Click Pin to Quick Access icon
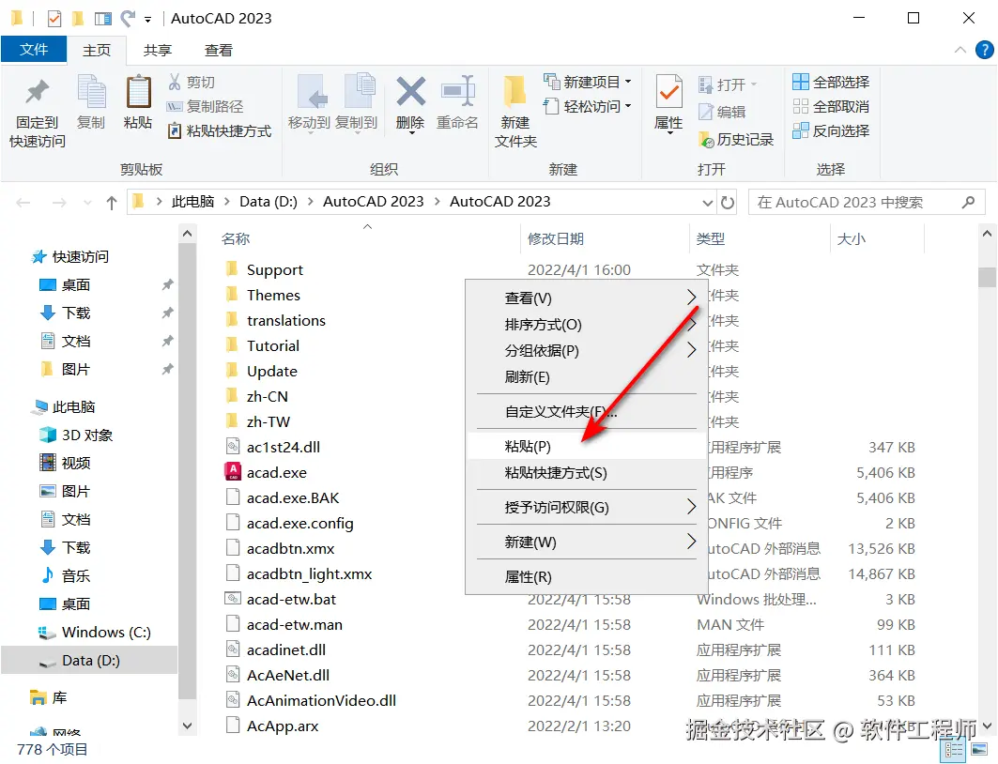Viewport: 998px width, 764px height. (37, 92)
